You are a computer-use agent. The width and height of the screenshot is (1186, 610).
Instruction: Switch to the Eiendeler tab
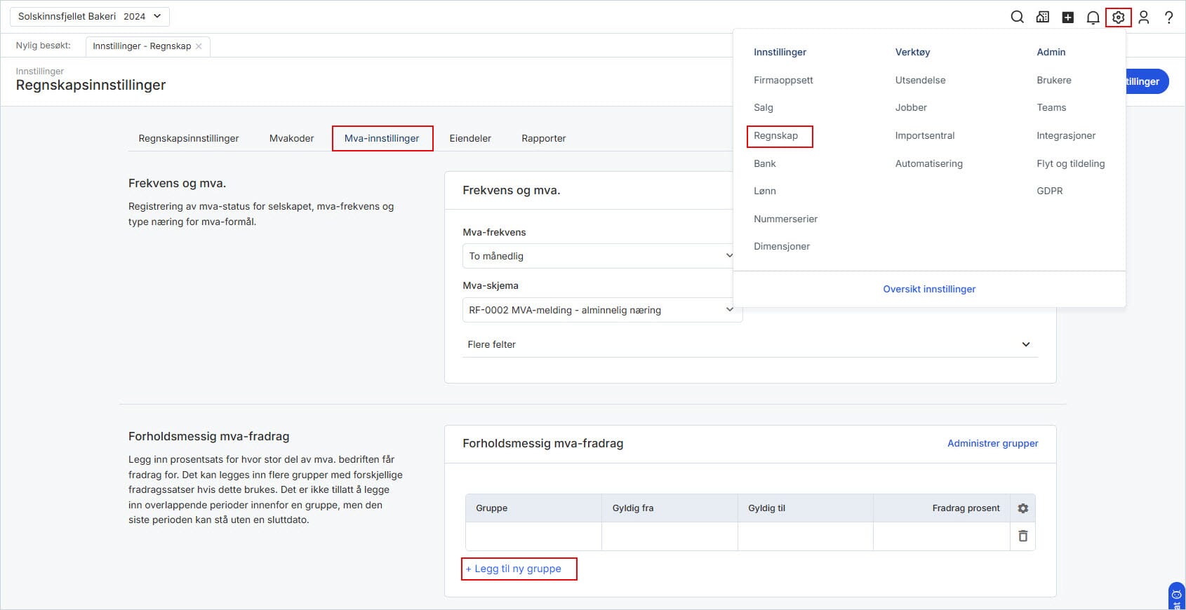pyautogui.click(x=470, y=138)
